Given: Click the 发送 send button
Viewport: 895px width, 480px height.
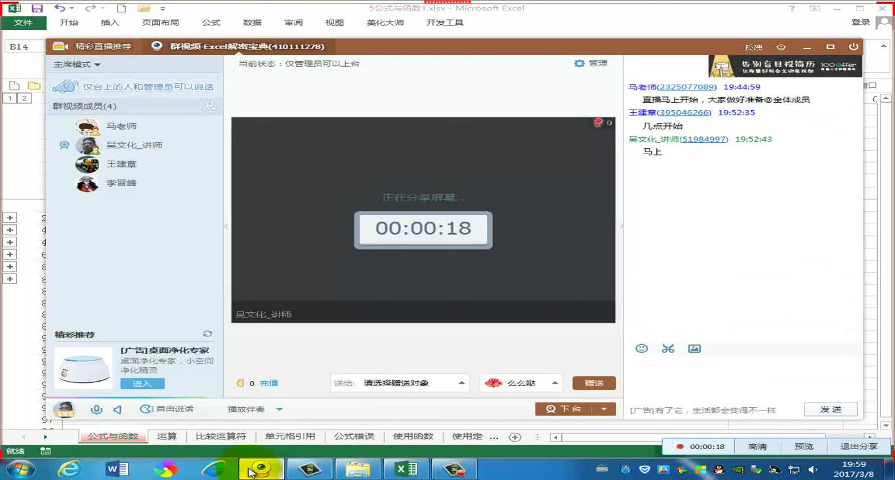Looking at the screenshot, I should [831, 409].
